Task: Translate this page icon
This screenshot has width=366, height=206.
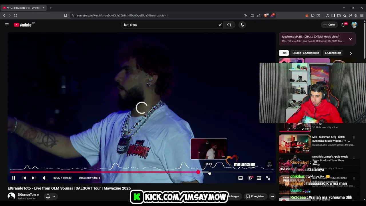Action: tap(246, 15)
